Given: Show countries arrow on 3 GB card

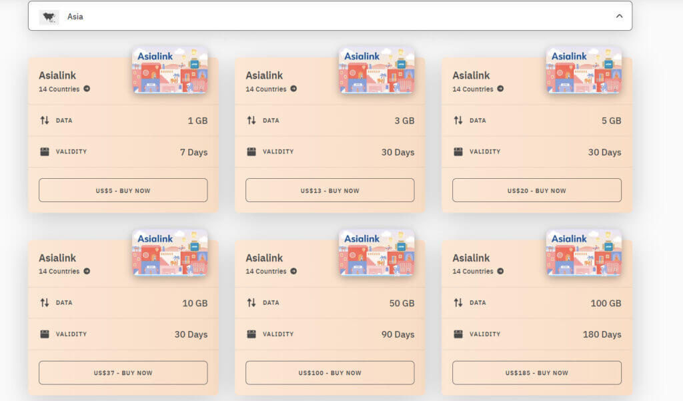Looking at the screenshot, I should tap(293, 89).
